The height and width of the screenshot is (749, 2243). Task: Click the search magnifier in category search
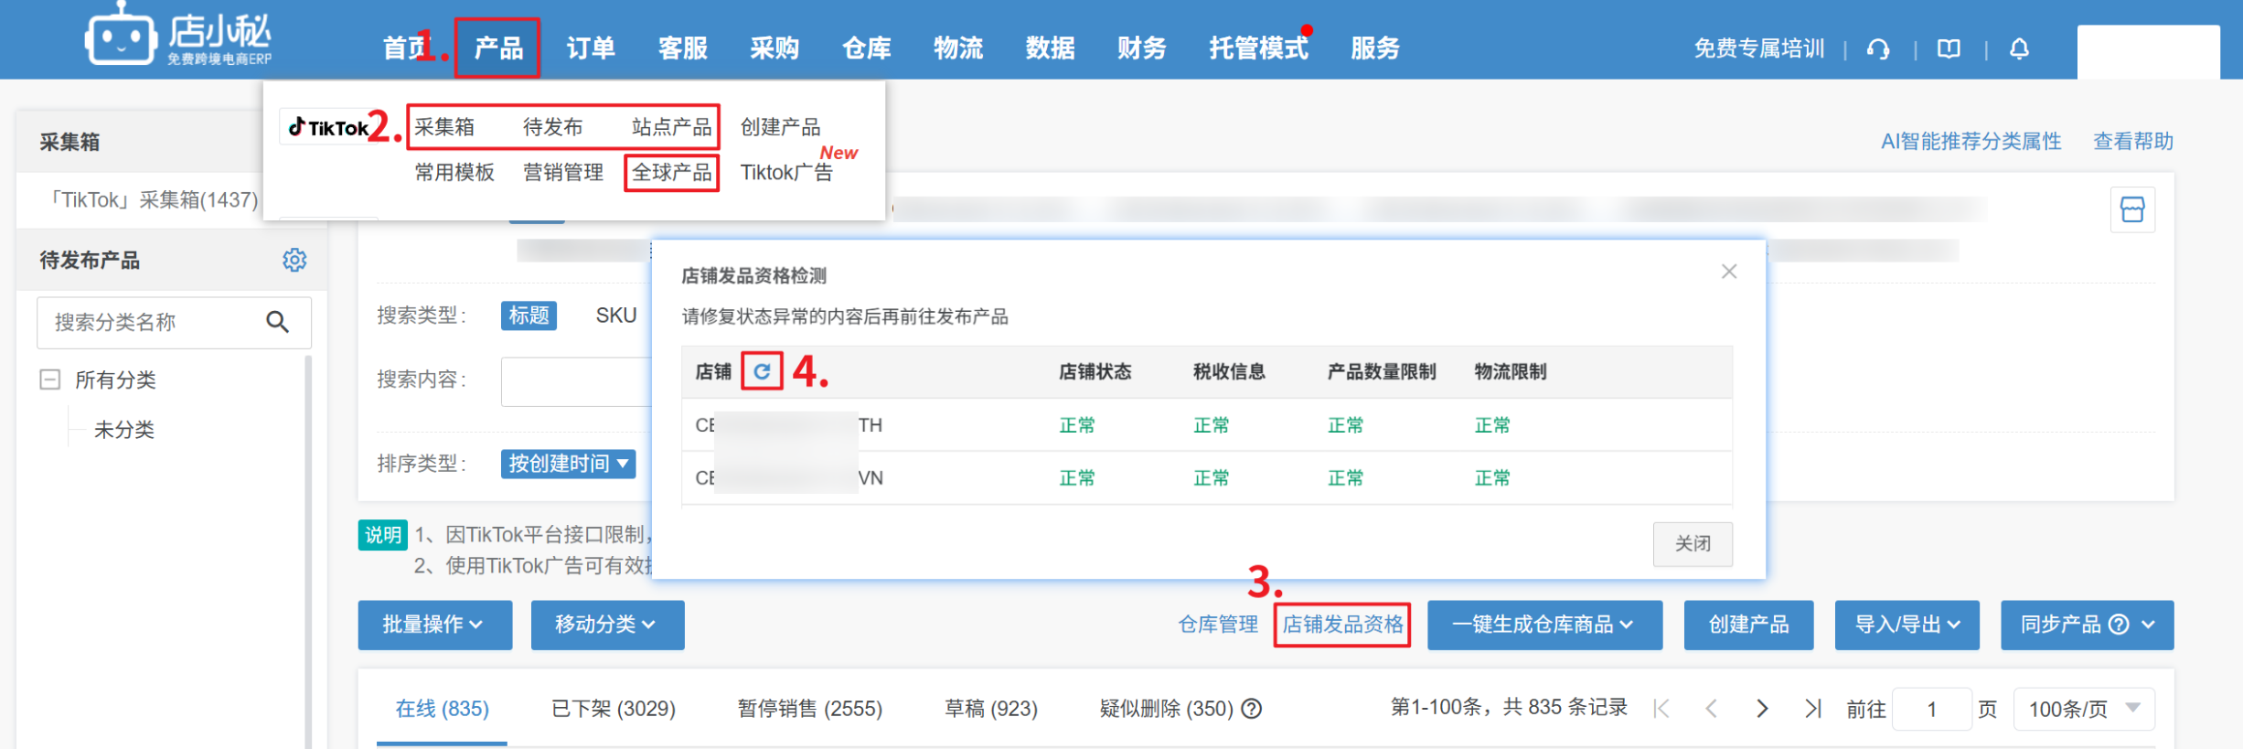277,322
